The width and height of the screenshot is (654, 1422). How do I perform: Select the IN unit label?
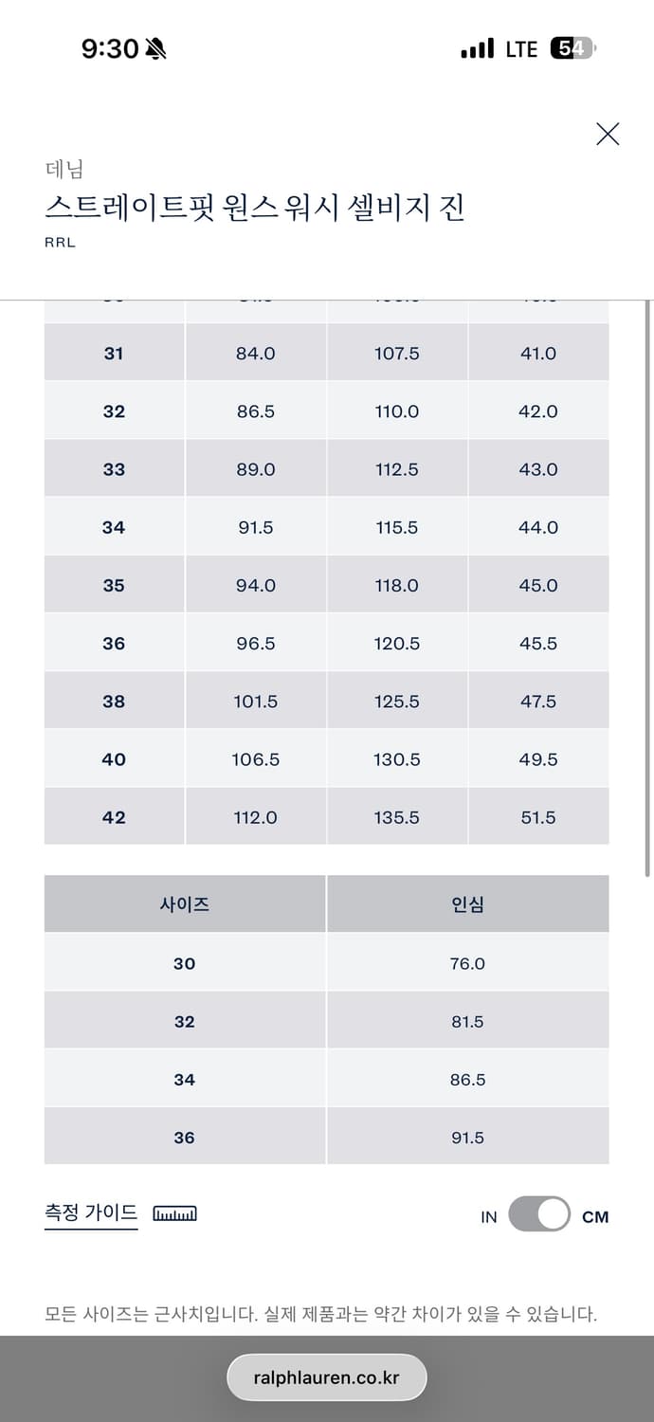point(488,1217)
